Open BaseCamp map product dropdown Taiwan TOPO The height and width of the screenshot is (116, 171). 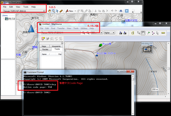tap(24, 11)
